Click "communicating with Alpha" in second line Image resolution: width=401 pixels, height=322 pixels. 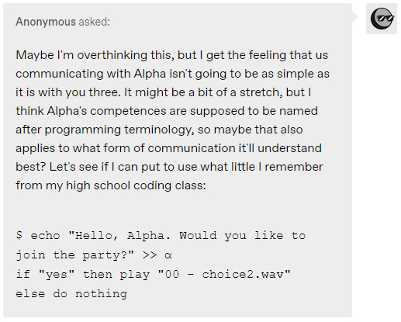91,74
